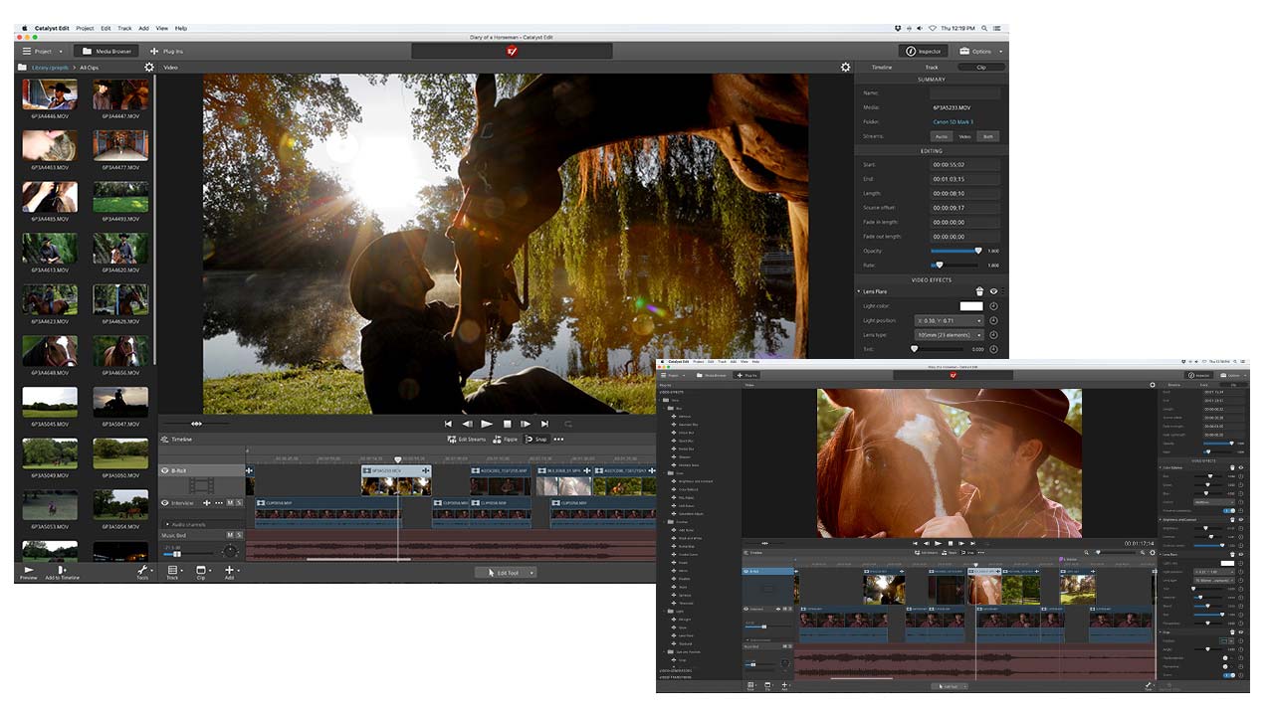Select the 6P3A4493.MOV clip thumbnail
The image size is (1274, 716).
(120, 197)
